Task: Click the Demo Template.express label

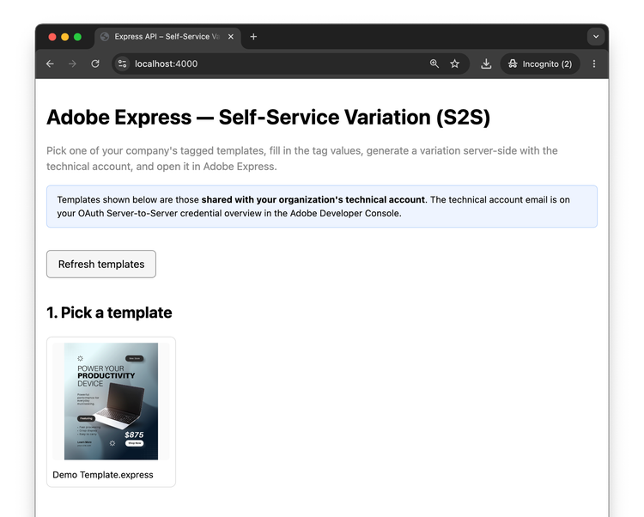Action: 103,475
